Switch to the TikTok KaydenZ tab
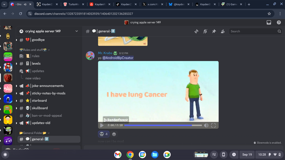 coord(126,4)
